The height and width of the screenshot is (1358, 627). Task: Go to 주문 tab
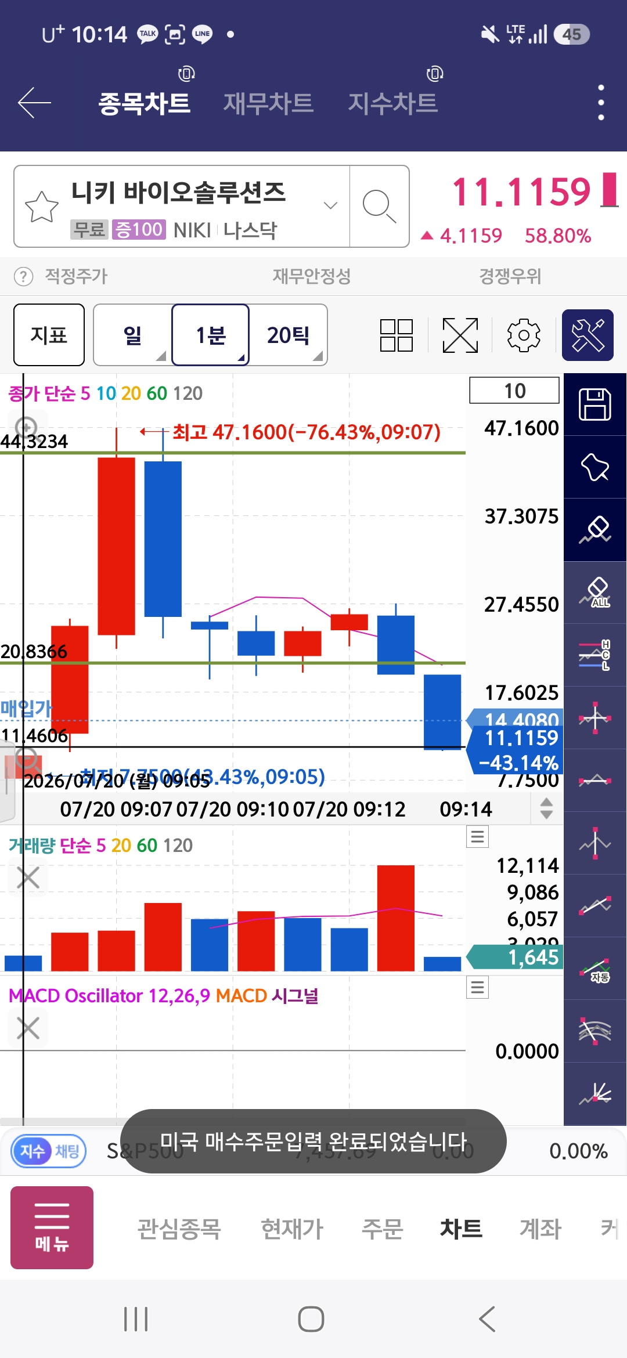(x=382, y=1229)
